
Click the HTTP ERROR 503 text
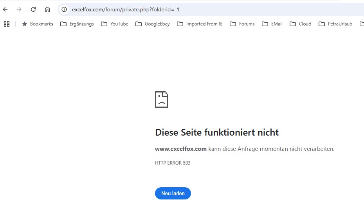point(173,163)
